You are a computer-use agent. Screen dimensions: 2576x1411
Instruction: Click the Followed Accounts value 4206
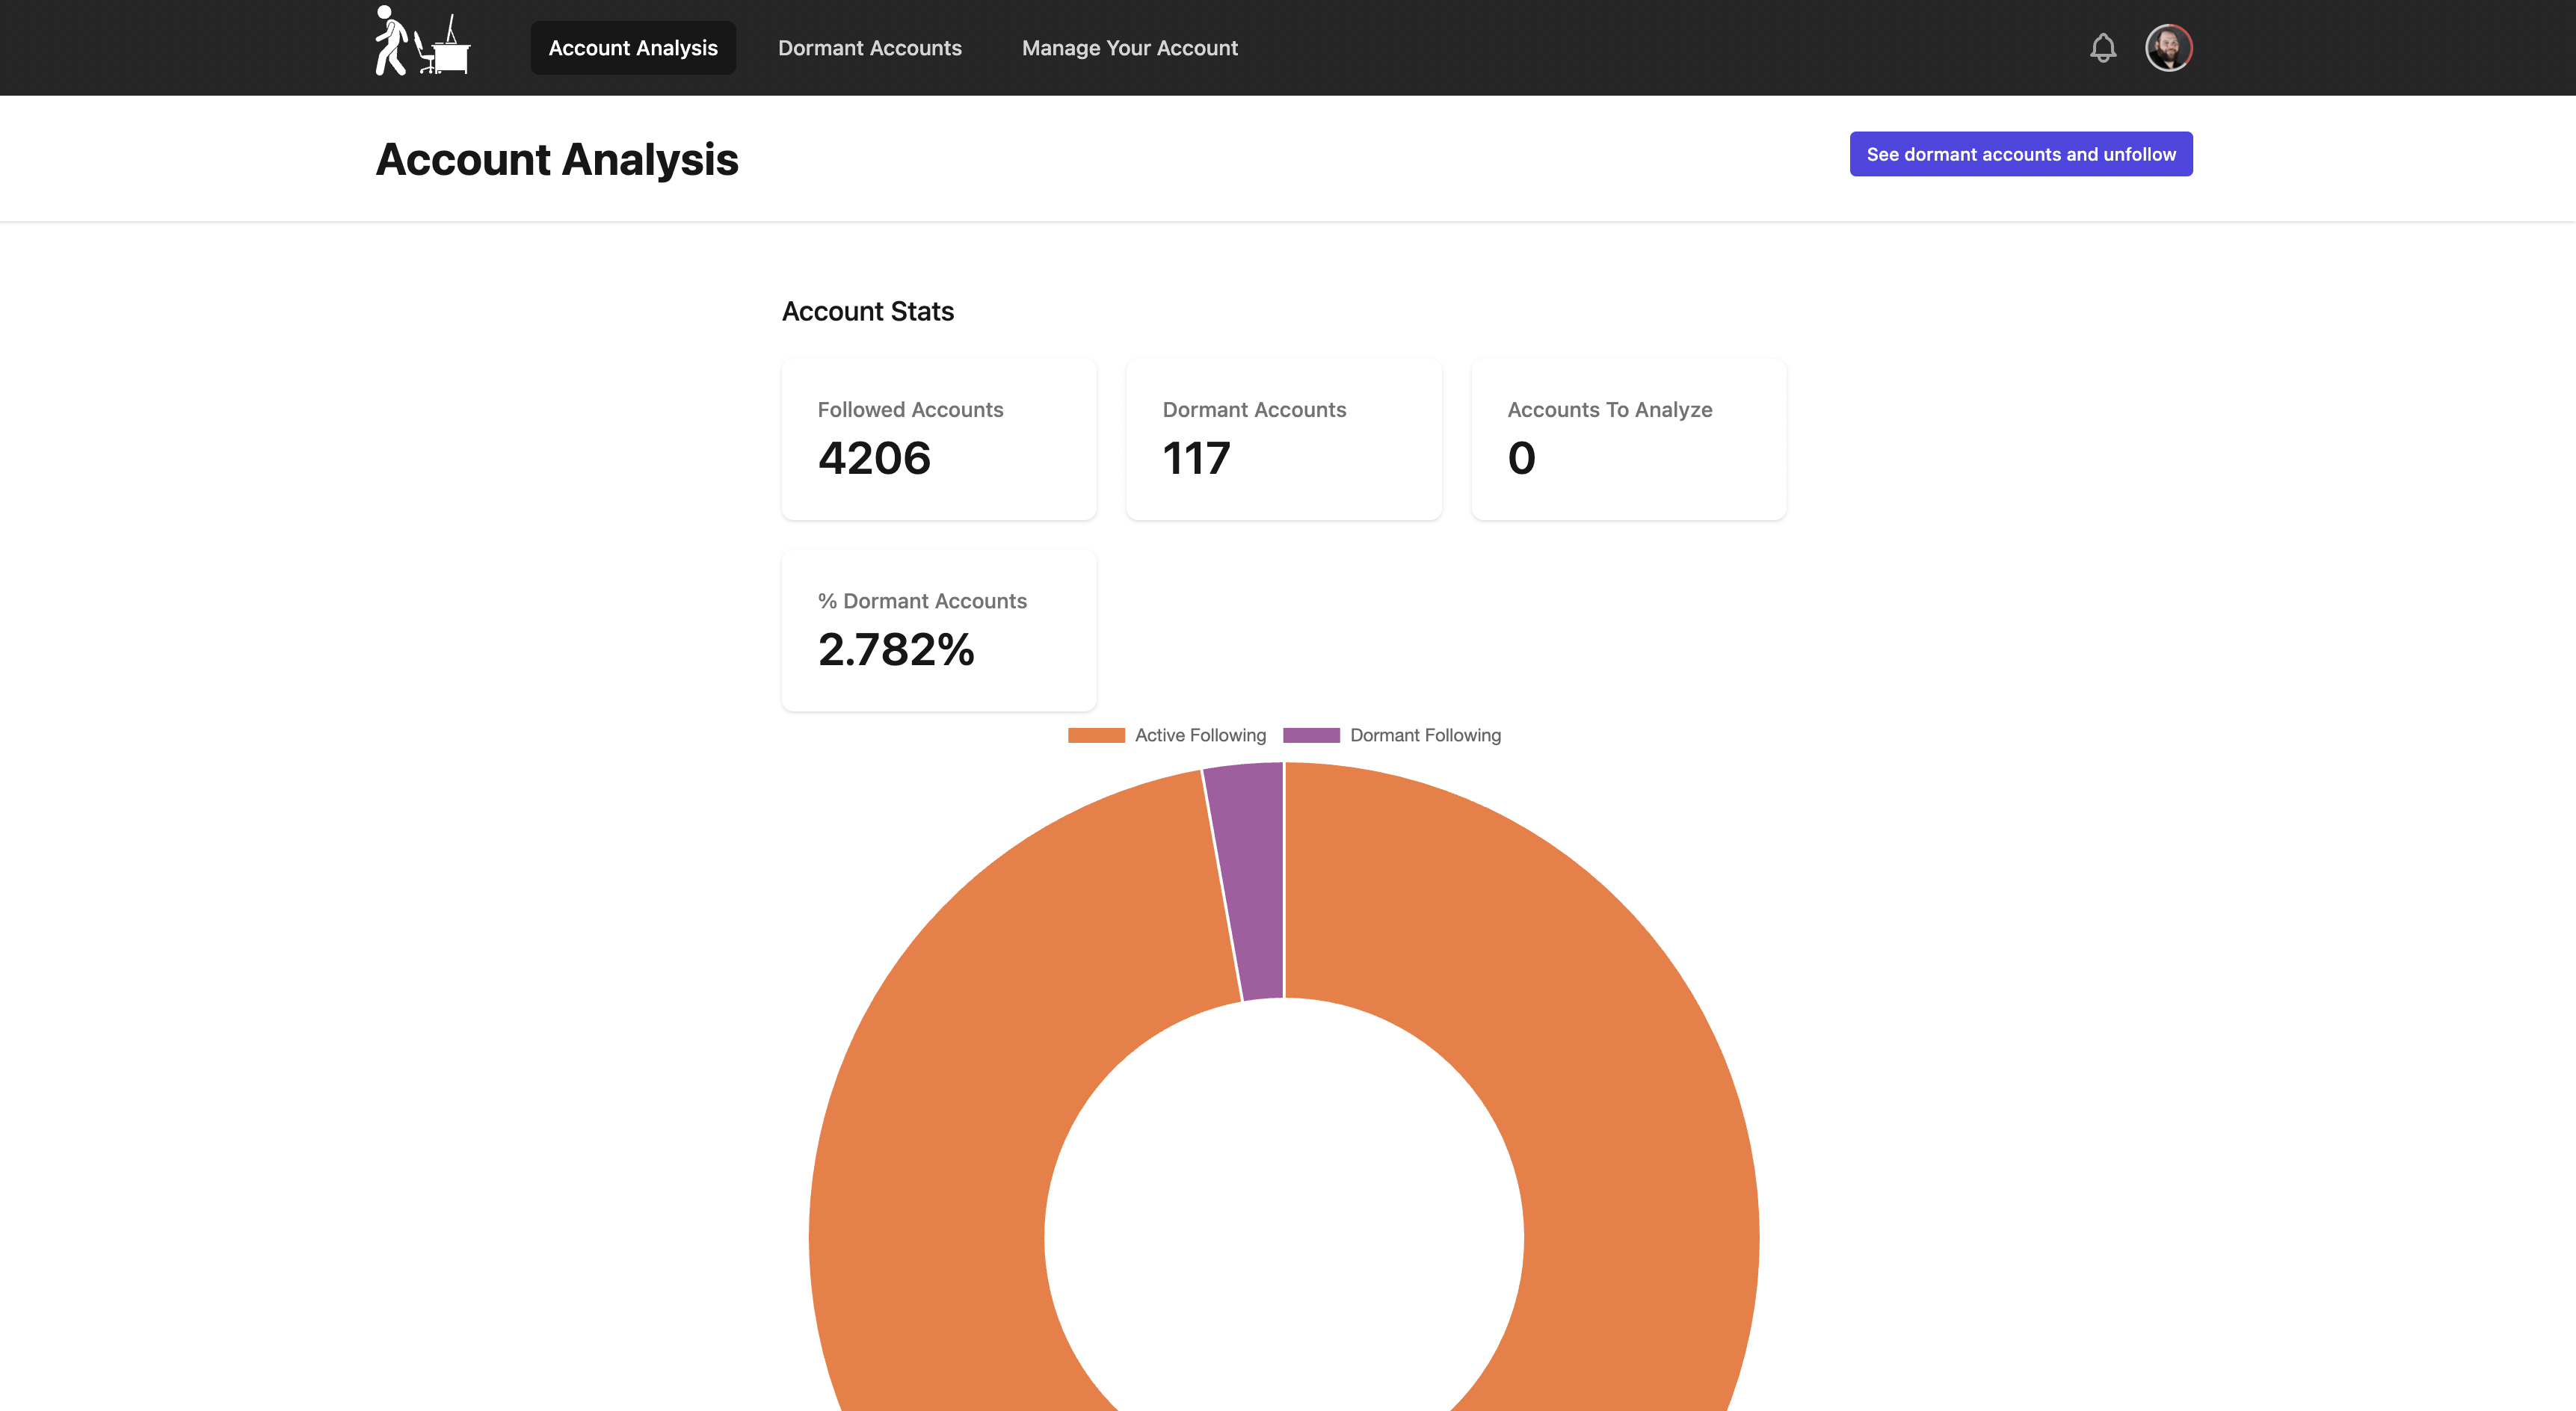tap(874, 458)
